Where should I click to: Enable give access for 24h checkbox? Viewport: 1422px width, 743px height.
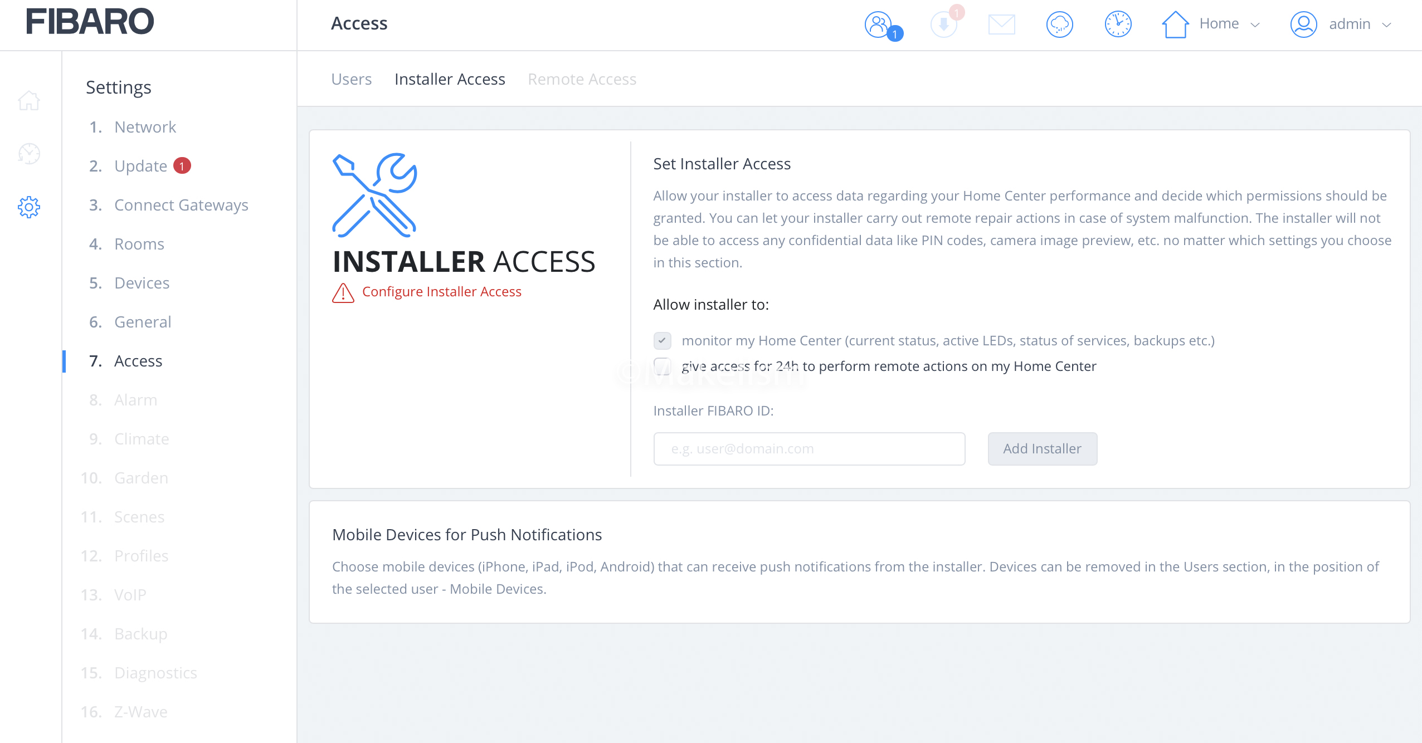662,366
